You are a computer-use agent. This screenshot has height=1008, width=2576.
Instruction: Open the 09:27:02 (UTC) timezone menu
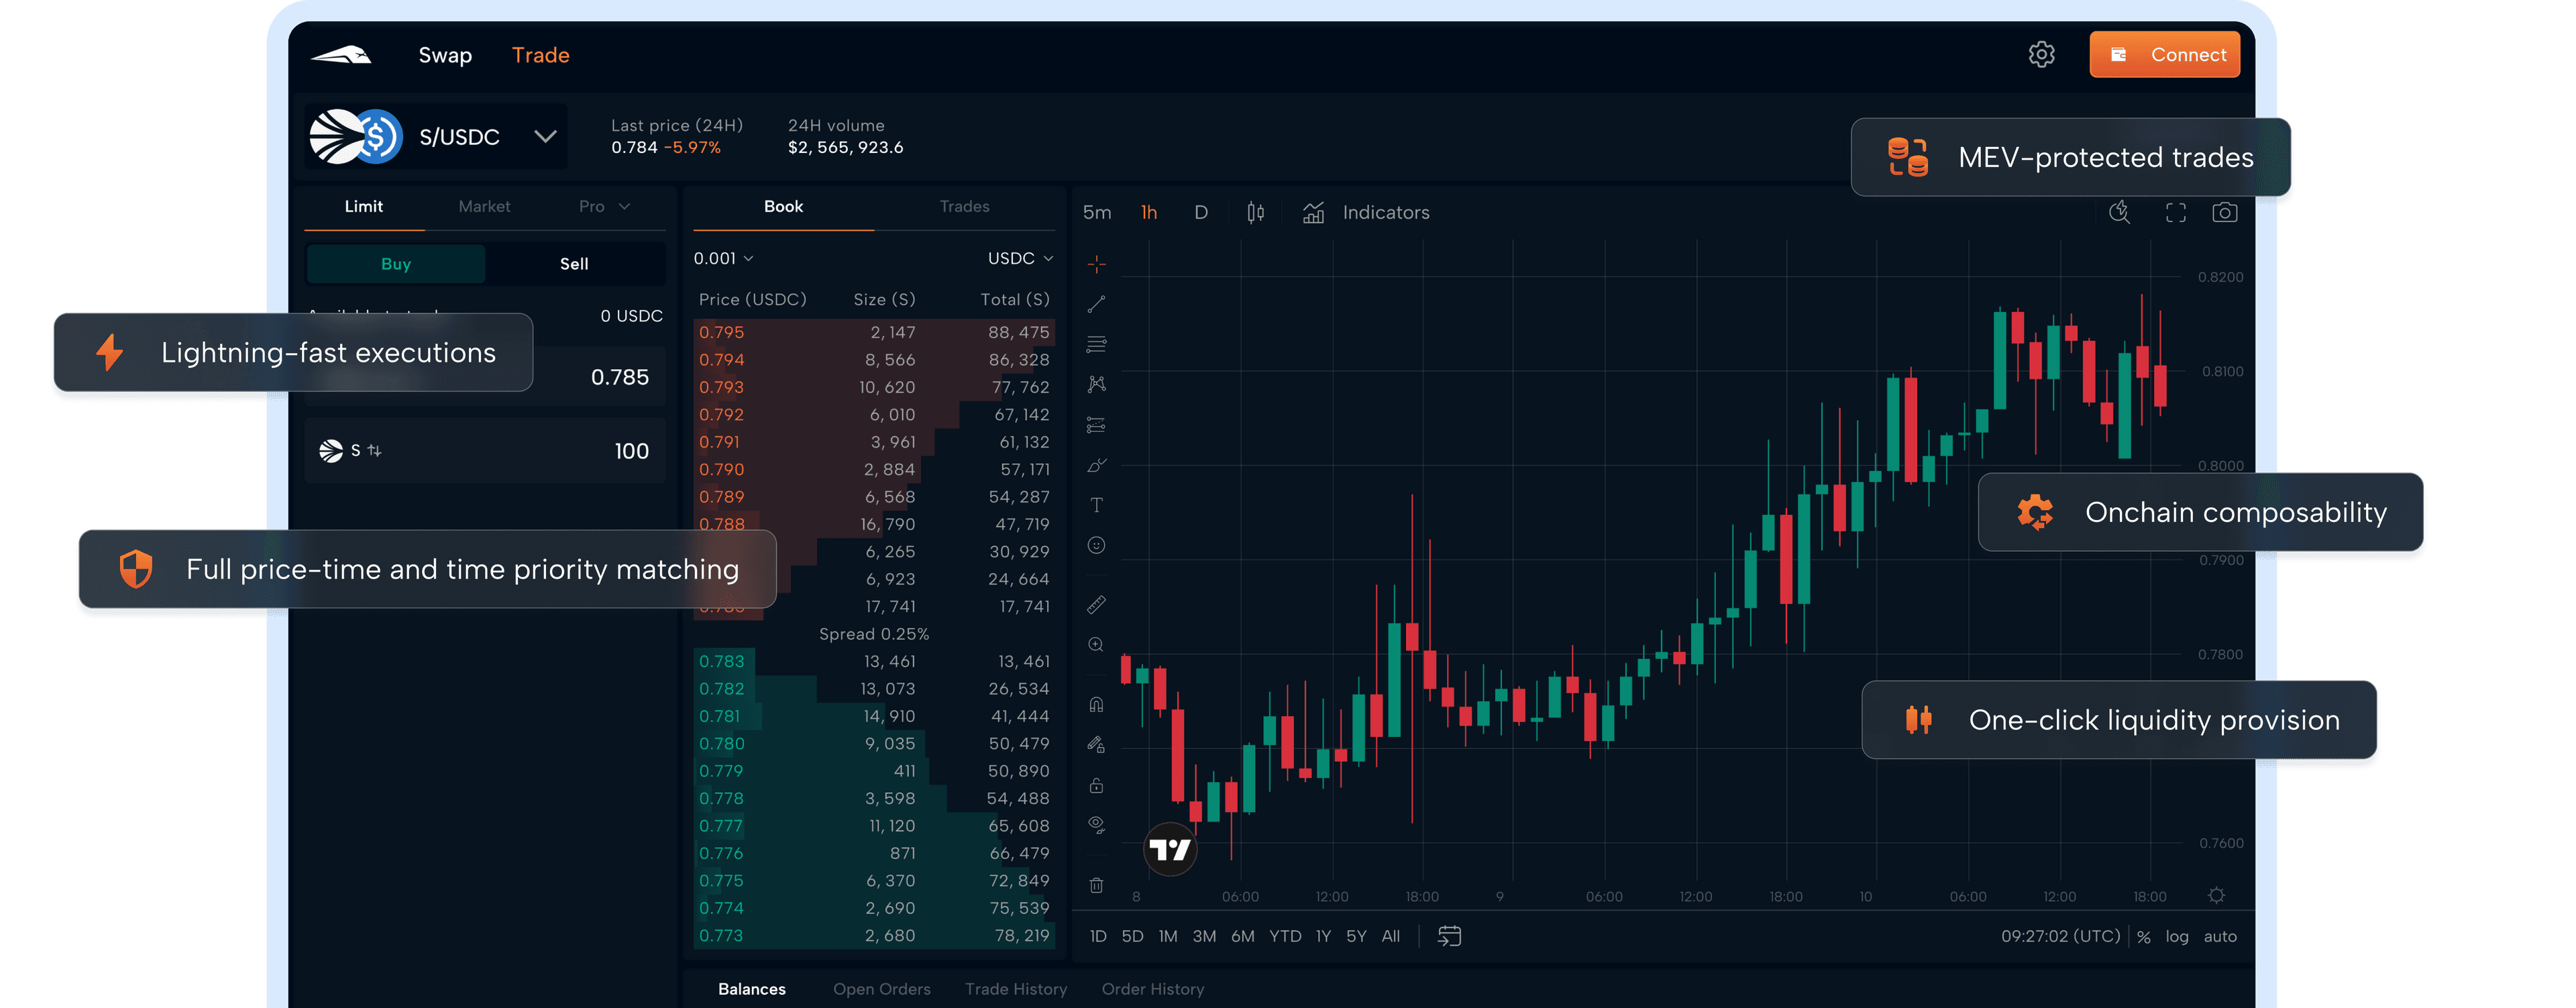pyautogui.click(x=2060, y=937)
